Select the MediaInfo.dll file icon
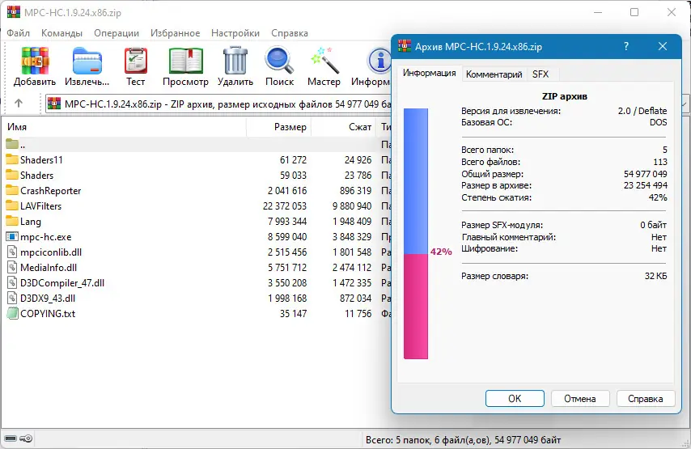Viewport: 691px width, 449px height. [12, 268]
